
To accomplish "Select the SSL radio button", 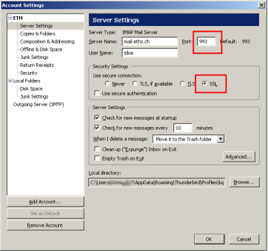I will 204,83.
